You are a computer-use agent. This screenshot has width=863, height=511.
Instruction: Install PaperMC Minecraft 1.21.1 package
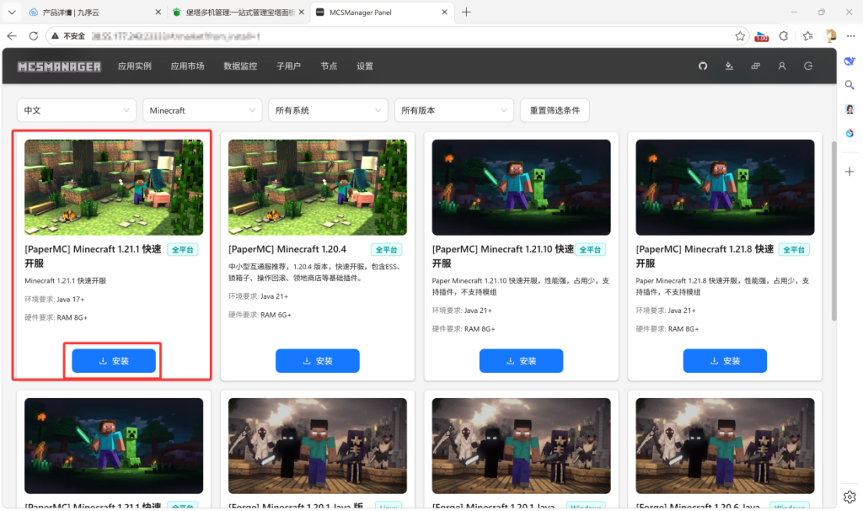click(x=114, y=361)
